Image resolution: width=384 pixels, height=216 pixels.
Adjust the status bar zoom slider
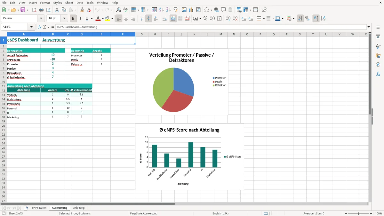point(358,213)
